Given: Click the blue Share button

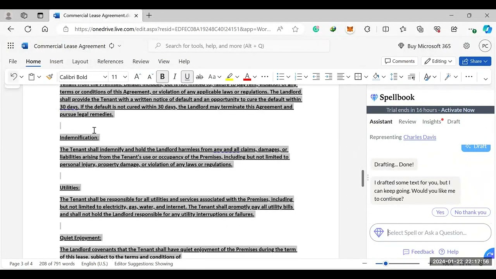Looking at the screenshot, I should pos(475,61).
